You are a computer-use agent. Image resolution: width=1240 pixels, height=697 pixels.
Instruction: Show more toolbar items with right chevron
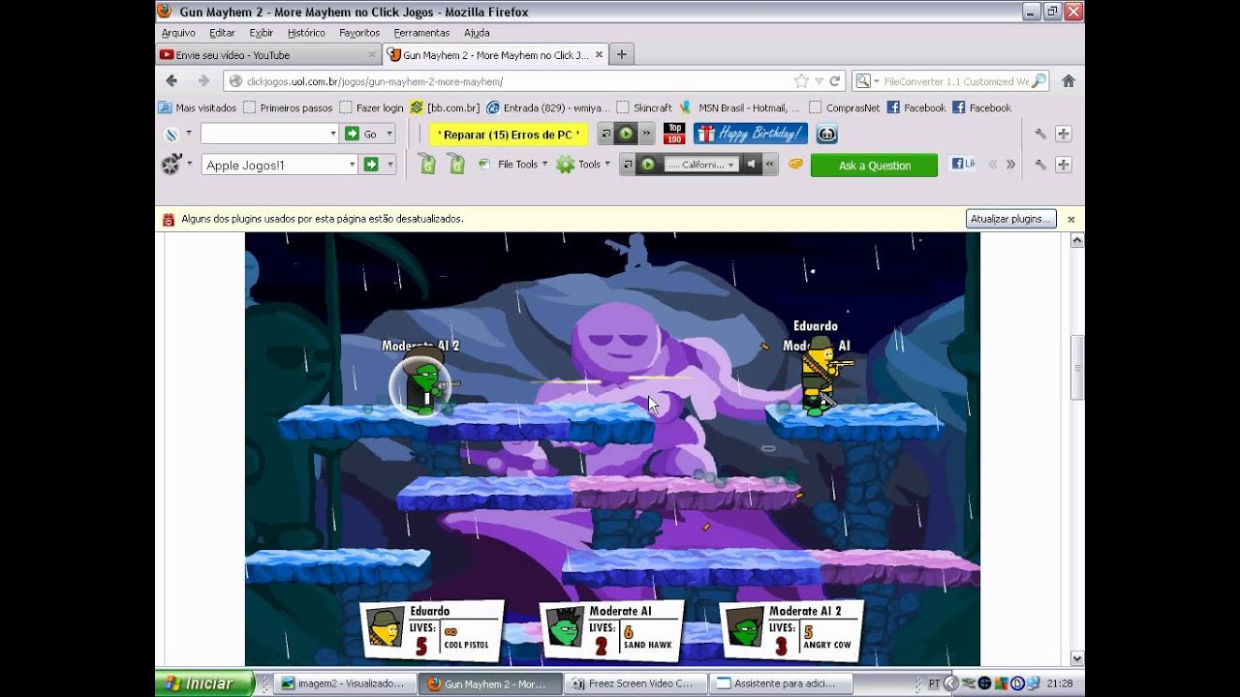click(x=1010, y=166)
